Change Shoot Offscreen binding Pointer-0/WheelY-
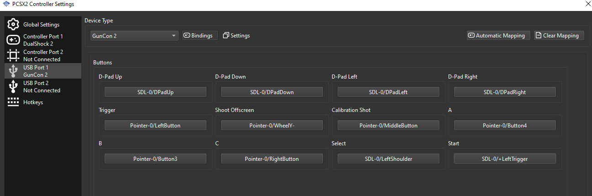 pos(272,125)
